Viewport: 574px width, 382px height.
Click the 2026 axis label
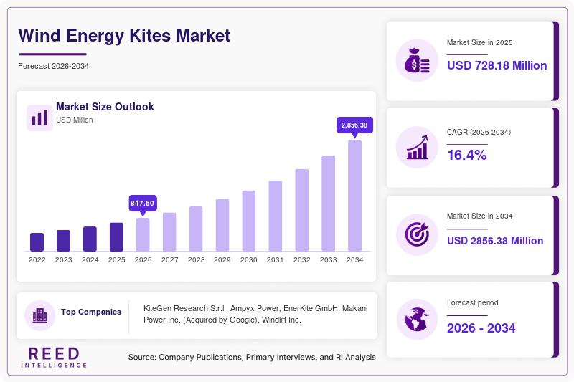pyautogui.click(x=143, y=260)
